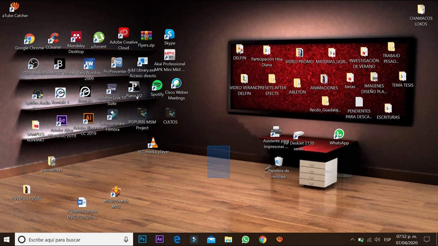Switch the ESP input language
438x246 pixels.
click(387, 240)
